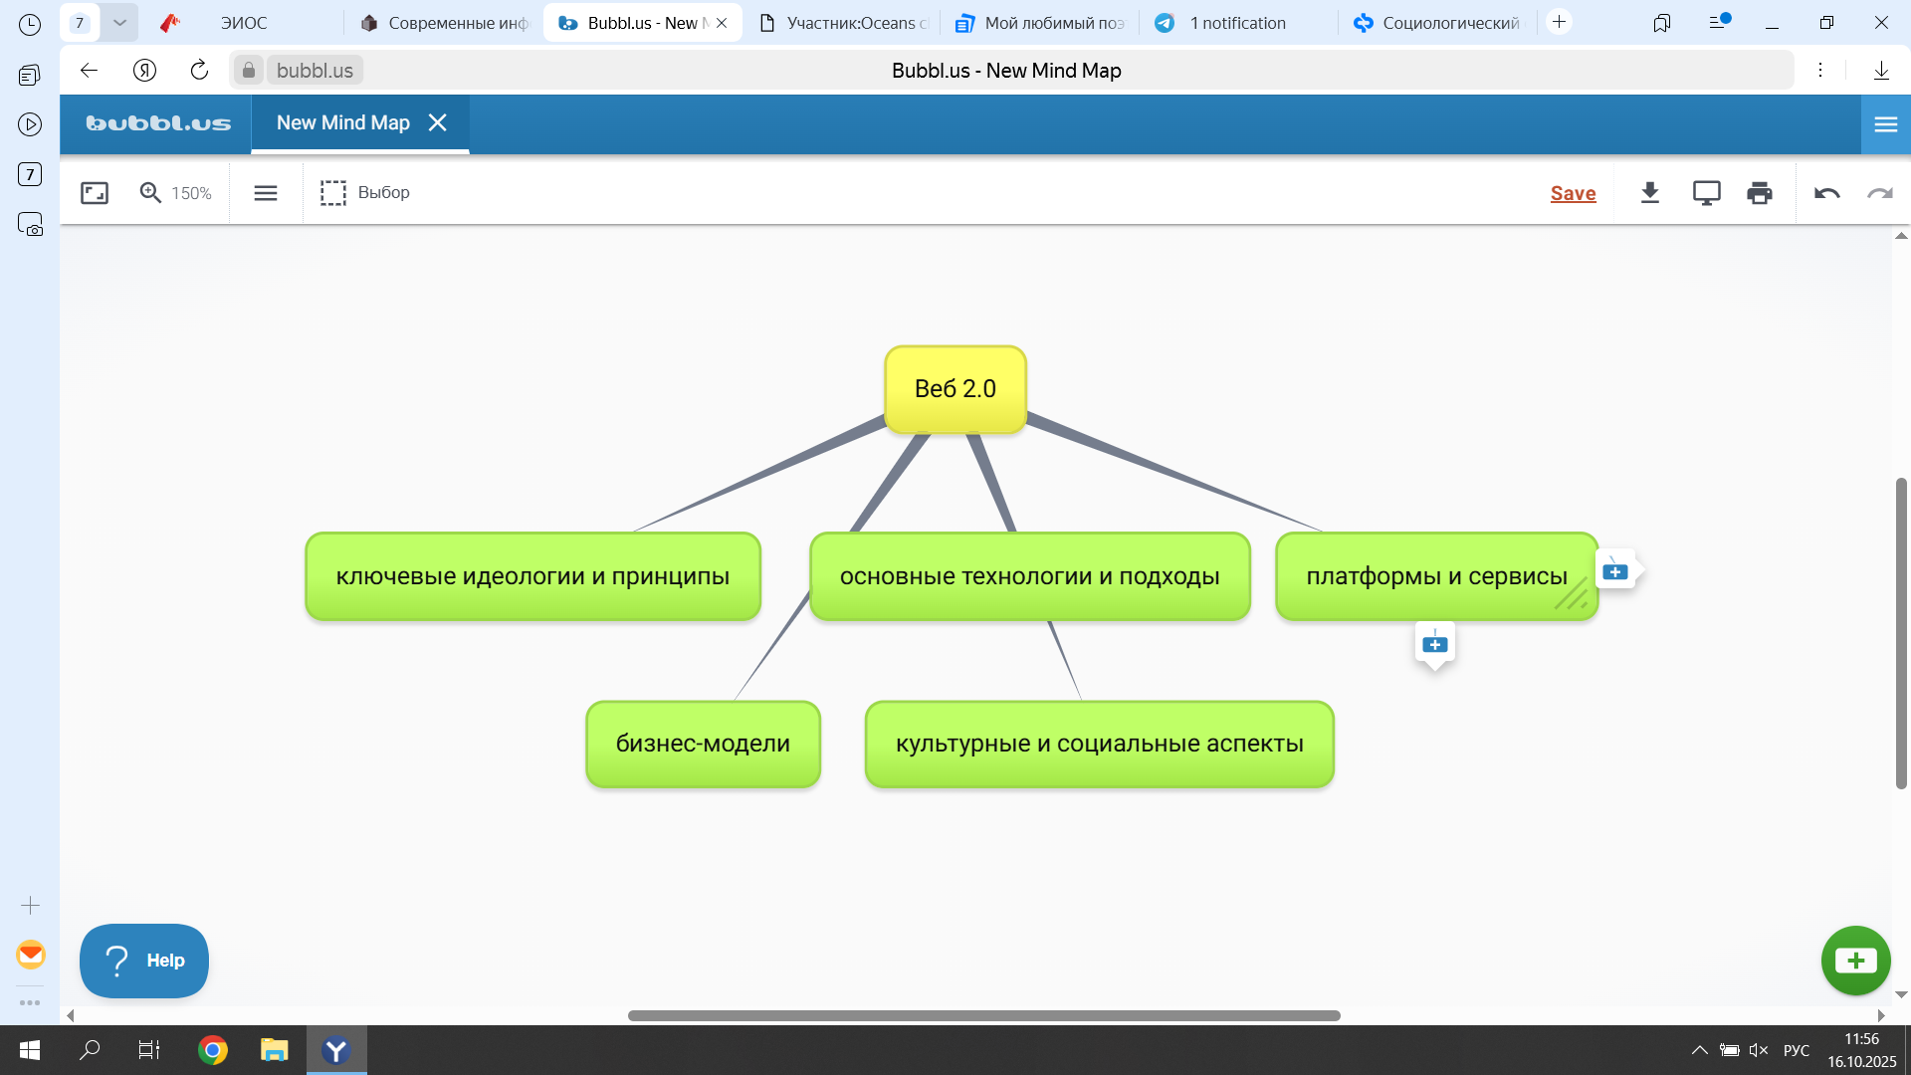Click the fullscreen fit icon in toolbar

(95, 193)
